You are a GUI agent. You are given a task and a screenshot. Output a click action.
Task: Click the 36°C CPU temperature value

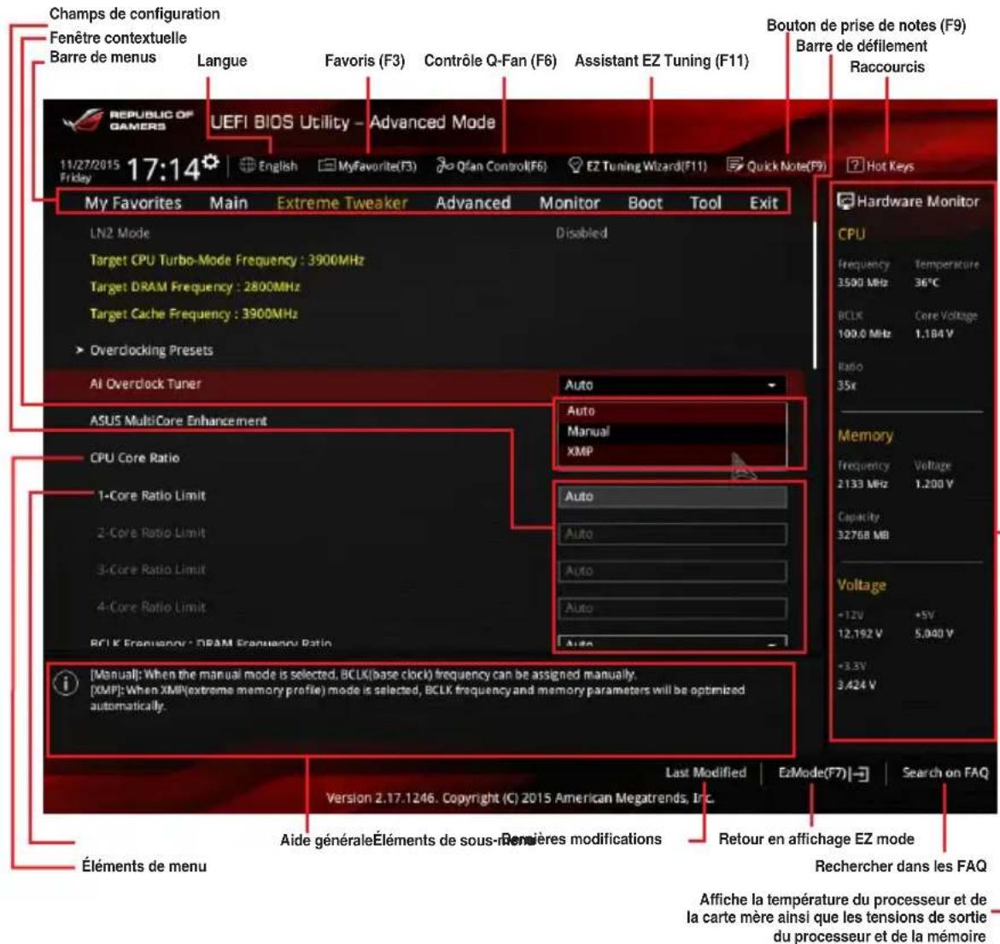[927, 283]
